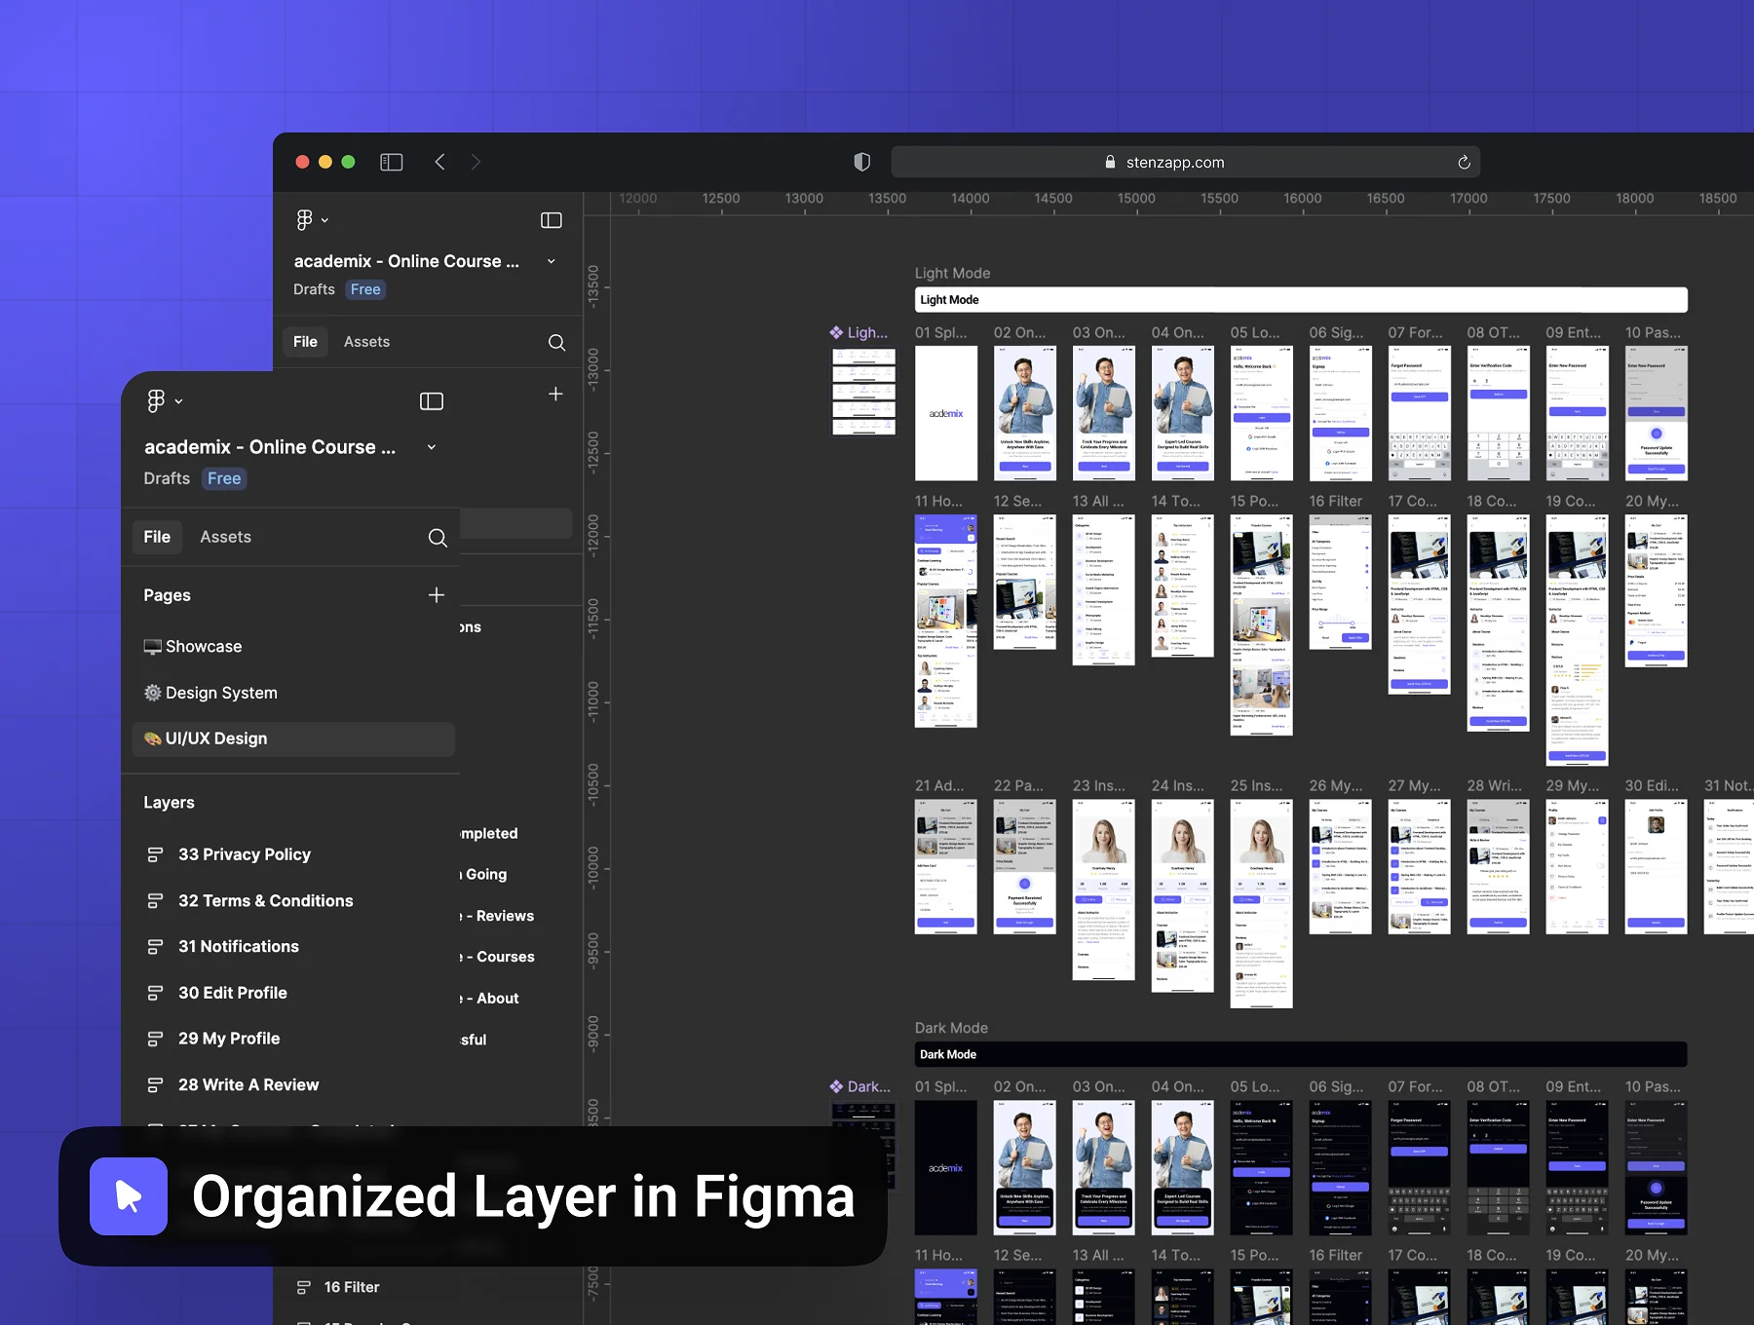Click the browser sidebar toggle icon
1754x1325 pixels.
(x=392, y=162)
